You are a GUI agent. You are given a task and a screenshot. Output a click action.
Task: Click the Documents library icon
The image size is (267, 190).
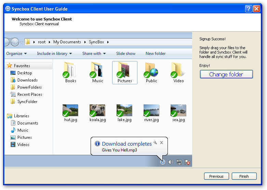tap(13, 123)
